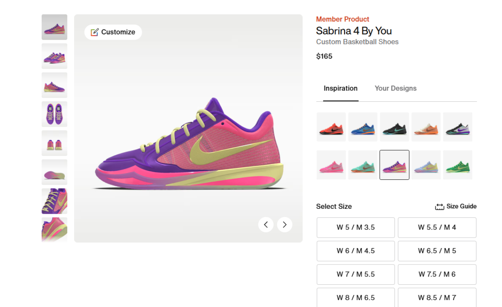The image size is (502, 307).
Task: Select the laces close-up thumbnail
Action: pos(54,201)
